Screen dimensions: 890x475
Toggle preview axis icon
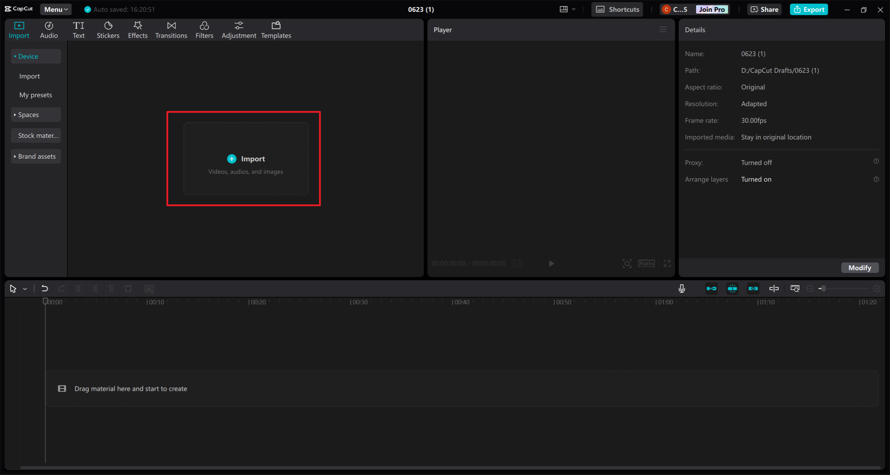click(774, 289)
